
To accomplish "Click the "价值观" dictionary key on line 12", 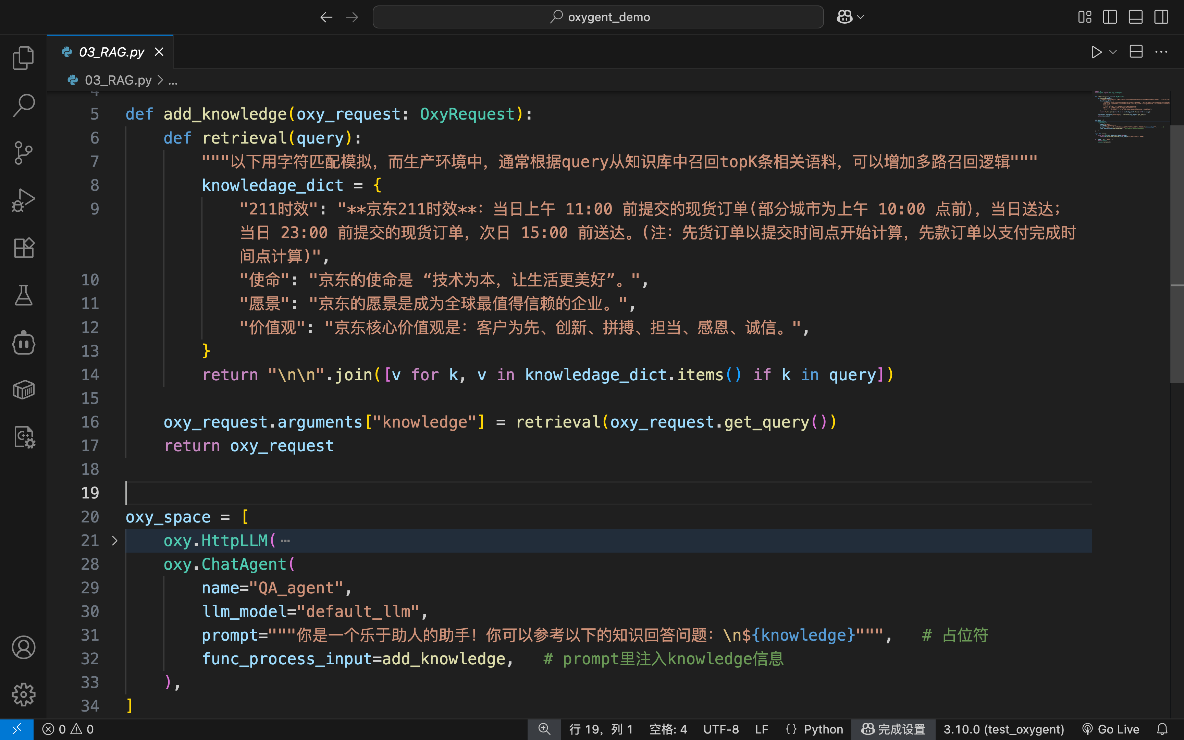I will (272, 328).
